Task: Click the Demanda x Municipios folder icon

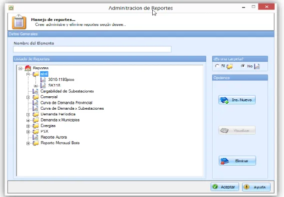Action: [x=35, y=120]
